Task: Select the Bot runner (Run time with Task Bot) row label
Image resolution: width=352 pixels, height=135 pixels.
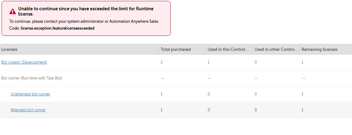Action: tap(32, 78)
